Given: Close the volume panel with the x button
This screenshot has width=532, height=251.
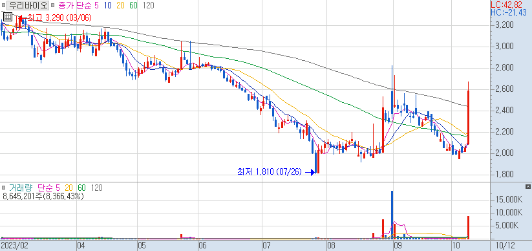Looking at the screenshot, I should pos(527,187).
